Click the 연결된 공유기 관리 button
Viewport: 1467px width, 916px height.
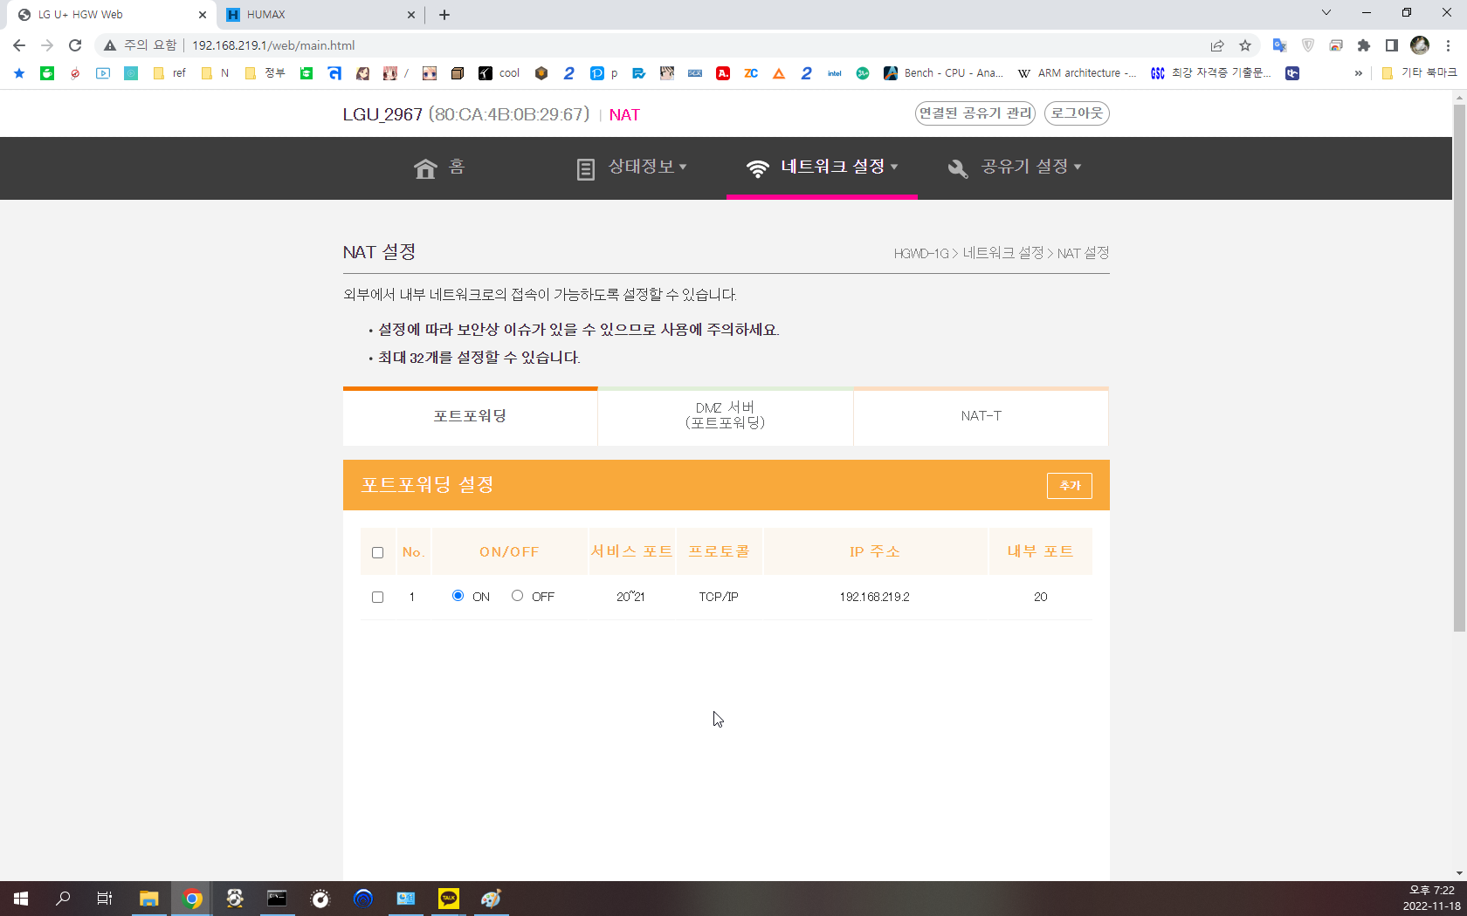(x=975, y=113)
